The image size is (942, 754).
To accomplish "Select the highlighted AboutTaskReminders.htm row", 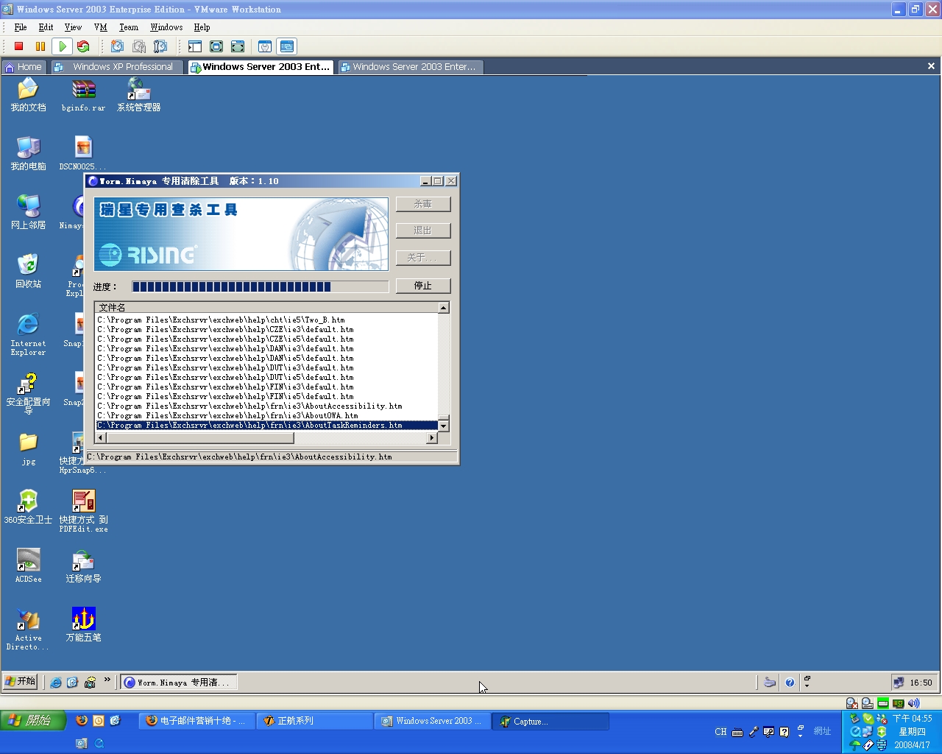I will 267,426.
